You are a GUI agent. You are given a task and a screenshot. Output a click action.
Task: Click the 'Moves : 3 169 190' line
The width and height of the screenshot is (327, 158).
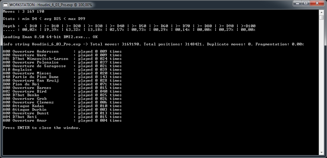pos(24,12)
